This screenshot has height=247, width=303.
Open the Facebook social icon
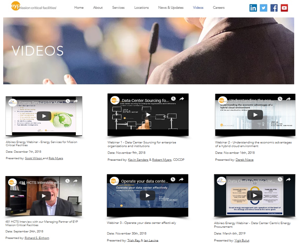pos(274,8)
